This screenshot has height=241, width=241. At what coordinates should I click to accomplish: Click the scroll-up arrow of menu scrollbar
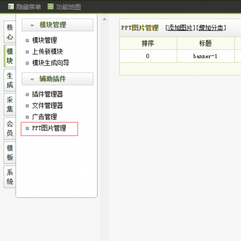pyautogui.click(x=104, y=19)
